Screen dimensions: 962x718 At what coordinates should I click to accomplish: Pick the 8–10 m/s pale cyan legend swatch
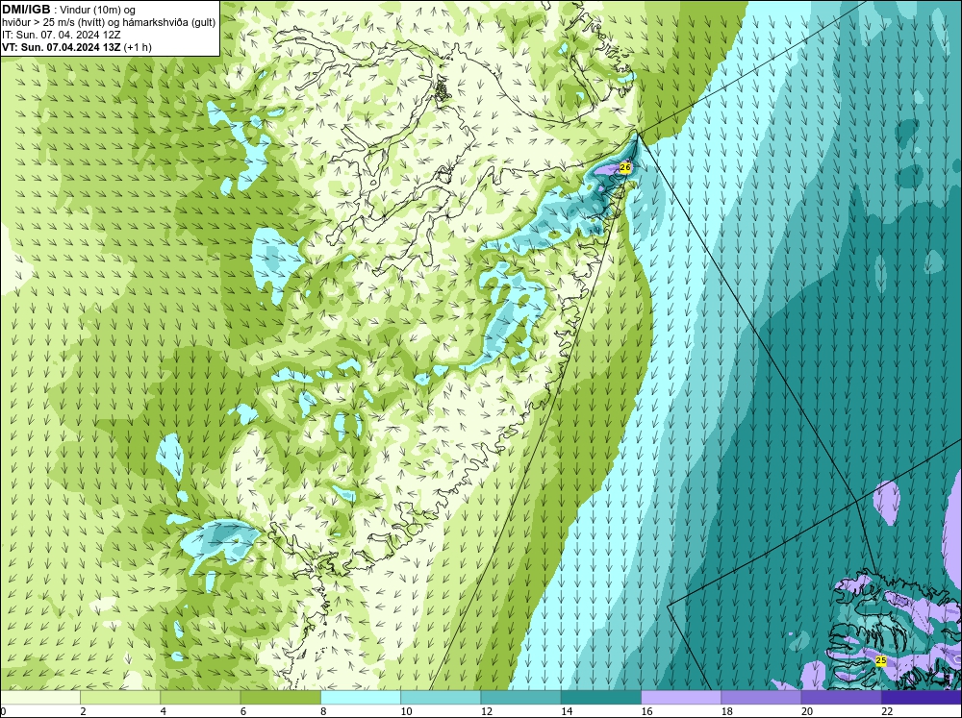tap(361, 698)
